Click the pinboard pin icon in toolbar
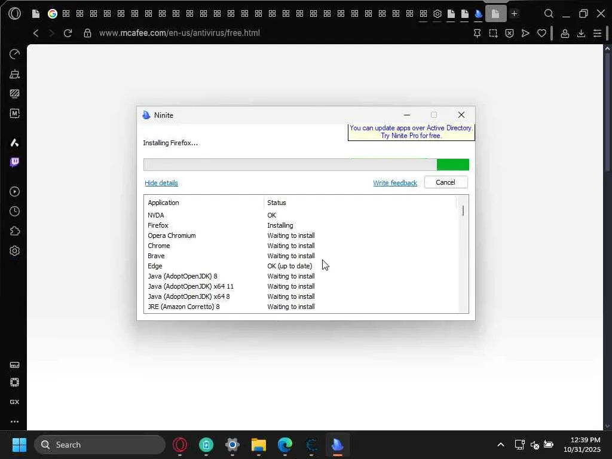 tap(477, 33)
